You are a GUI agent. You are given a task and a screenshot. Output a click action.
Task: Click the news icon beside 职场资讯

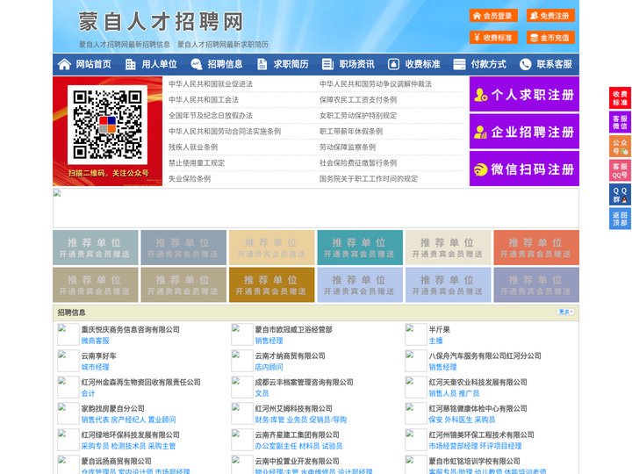327,64
